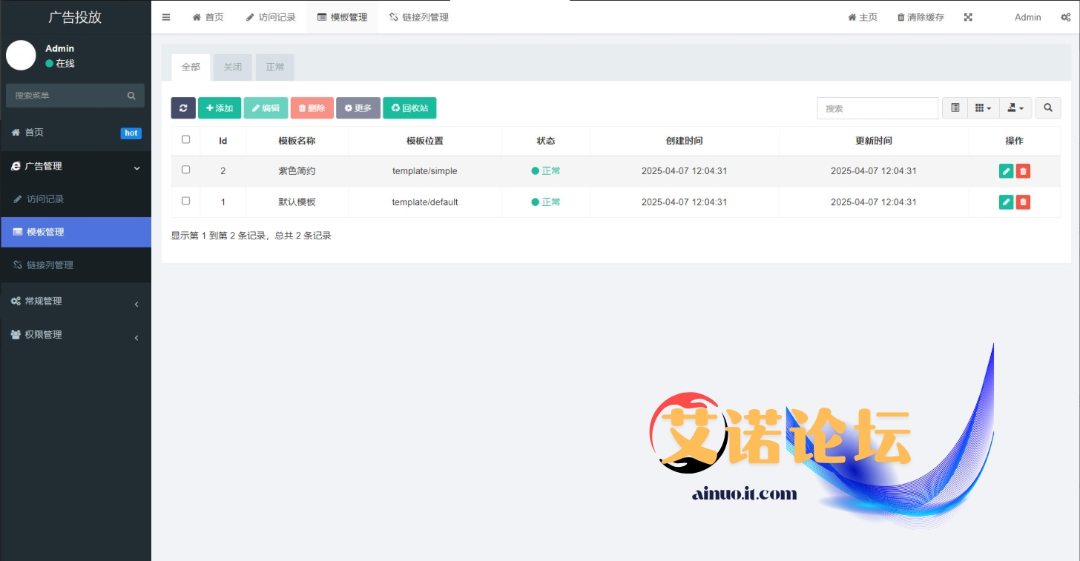Viewport: 1080px width, 561px height.
Task: Open the 更多 dropdown button
Action: pos(358,108)
